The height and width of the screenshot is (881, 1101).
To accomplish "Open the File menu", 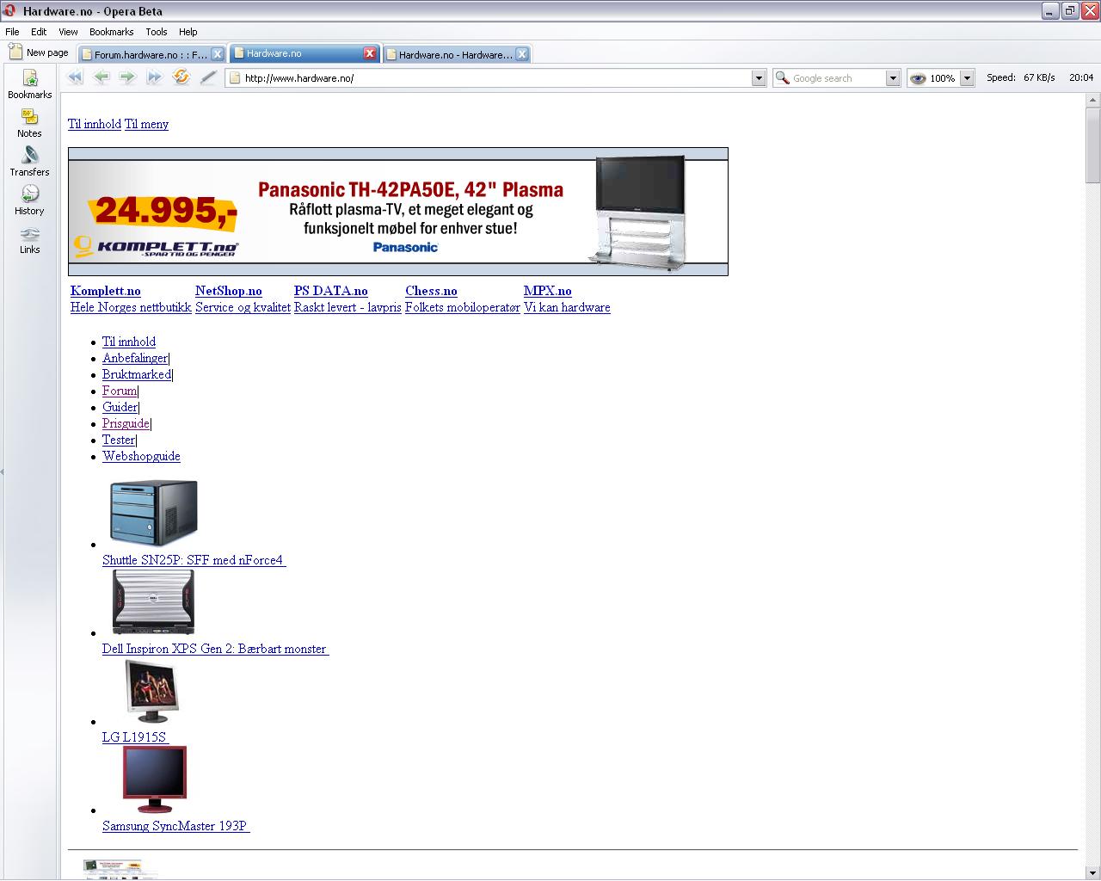I will (x=12, y=32).
